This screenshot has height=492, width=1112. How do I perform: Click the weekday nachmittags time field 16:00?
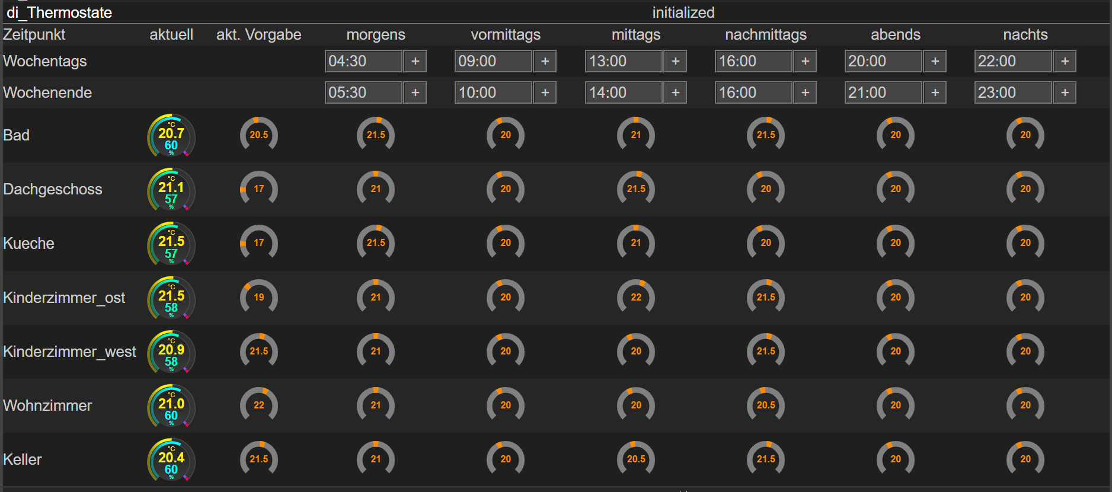[753, 61]
